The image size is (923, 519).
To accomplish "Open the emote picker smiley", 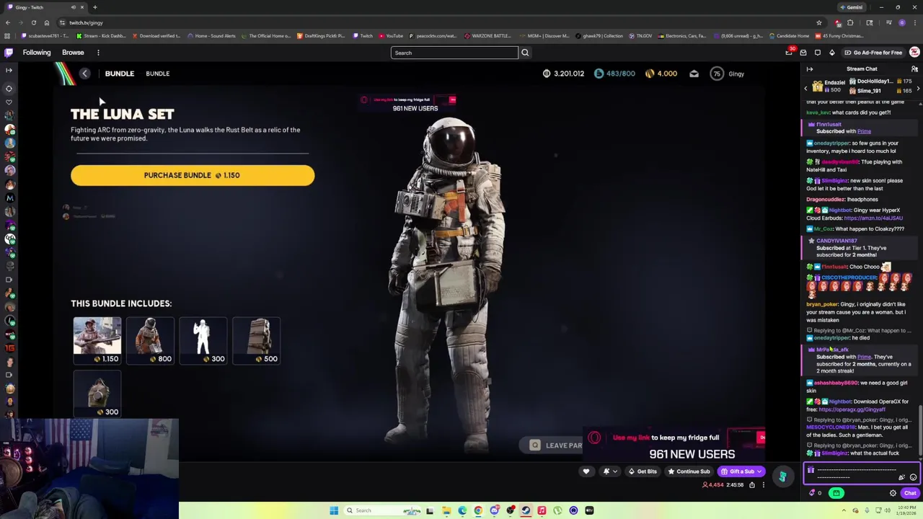I will click(x=913, y=477).
